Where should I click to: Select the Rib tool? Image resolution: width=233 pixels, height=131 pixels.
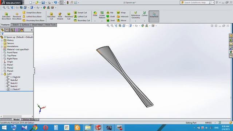[110, 13]
